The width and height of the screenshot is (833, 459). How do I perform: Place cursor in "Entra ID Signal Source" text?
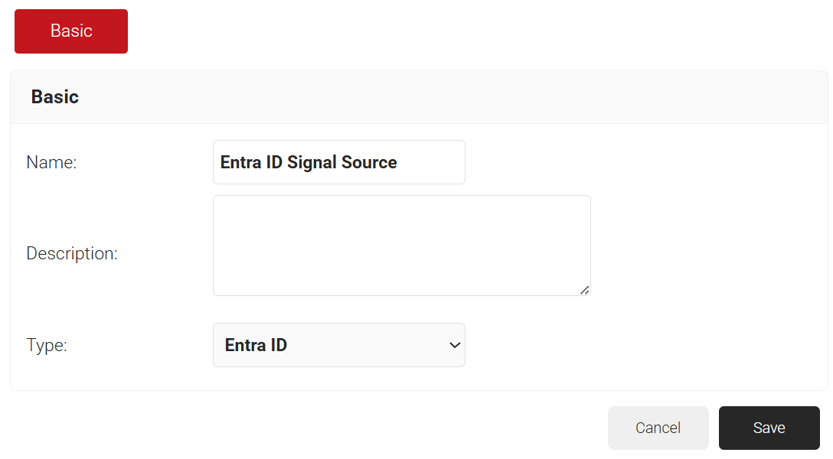pyautogui.click(x=309, y=162)
